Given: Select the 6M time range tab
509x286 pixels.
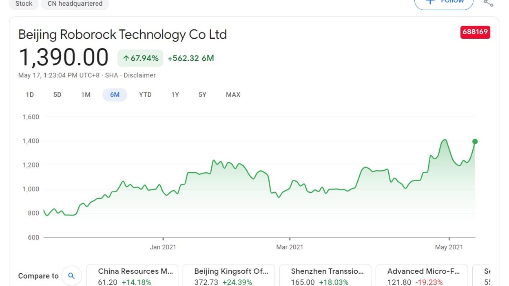Looking at the screenshot, I should 115,95.
